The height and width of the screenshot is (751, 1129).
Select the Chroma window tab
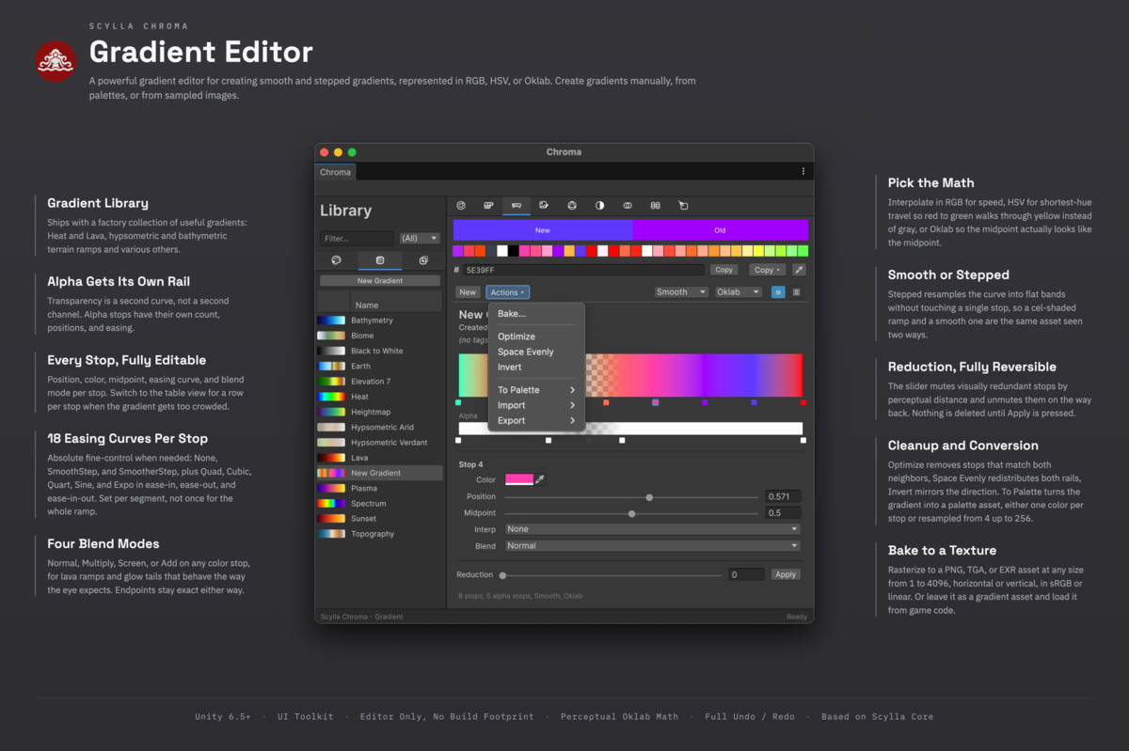335,172
